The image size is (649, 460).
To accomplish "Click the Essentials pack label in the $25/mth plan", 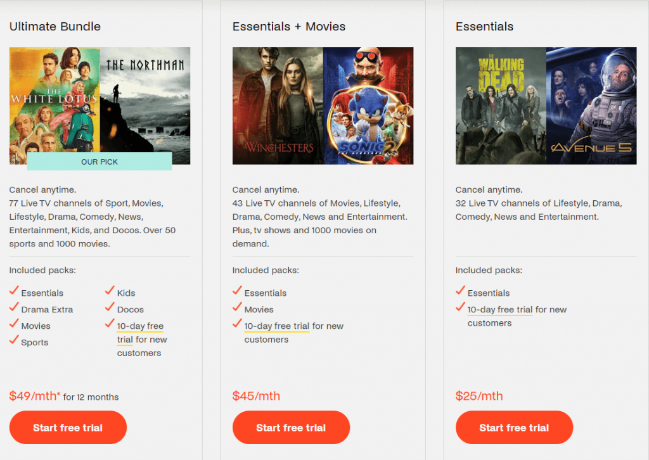I will [x=489, y=293].
